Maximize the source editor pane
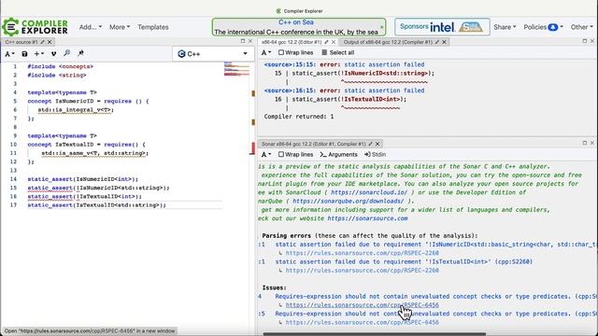Image resolution: width=598 pixels, height=336 pixels. [243, 41]
